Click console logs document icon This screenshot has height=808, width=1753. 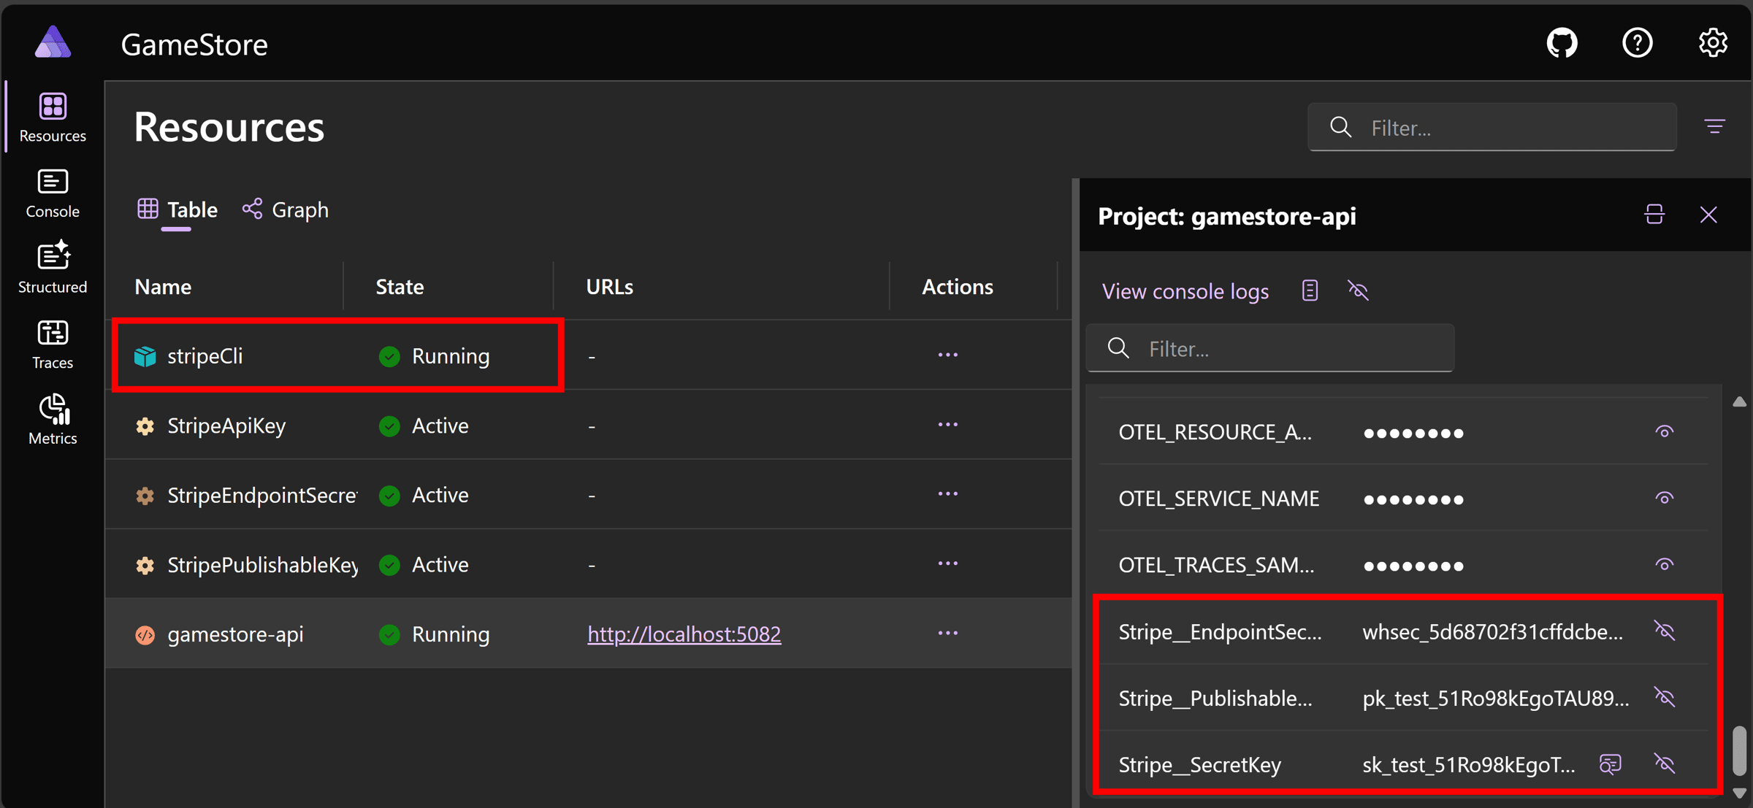click(x=1310, y=291)
